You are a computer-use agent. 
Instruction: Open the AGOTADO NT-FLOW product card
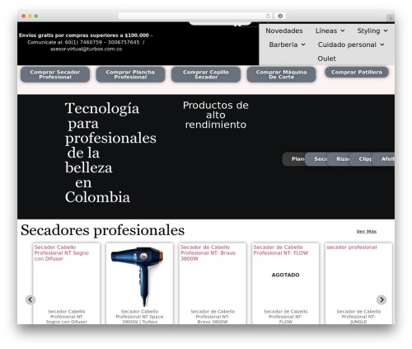[285, 283]
